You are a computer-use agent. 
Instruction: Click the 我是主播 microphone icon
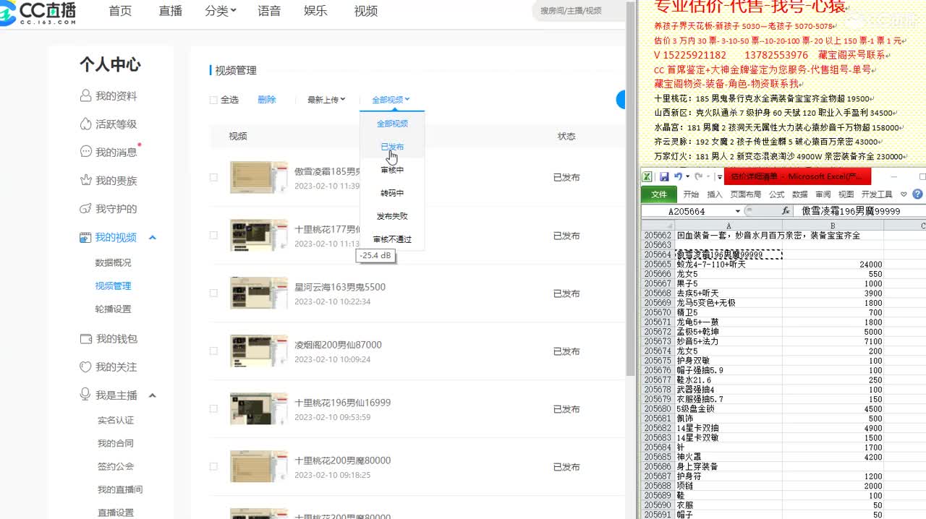pyautogui.click(x=86, y=395)
